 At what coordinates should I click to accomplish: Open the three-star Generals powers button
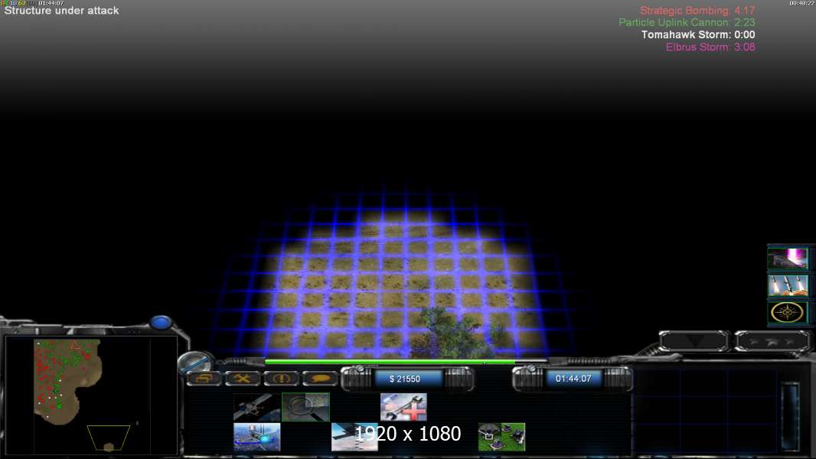tap(772, 341)
